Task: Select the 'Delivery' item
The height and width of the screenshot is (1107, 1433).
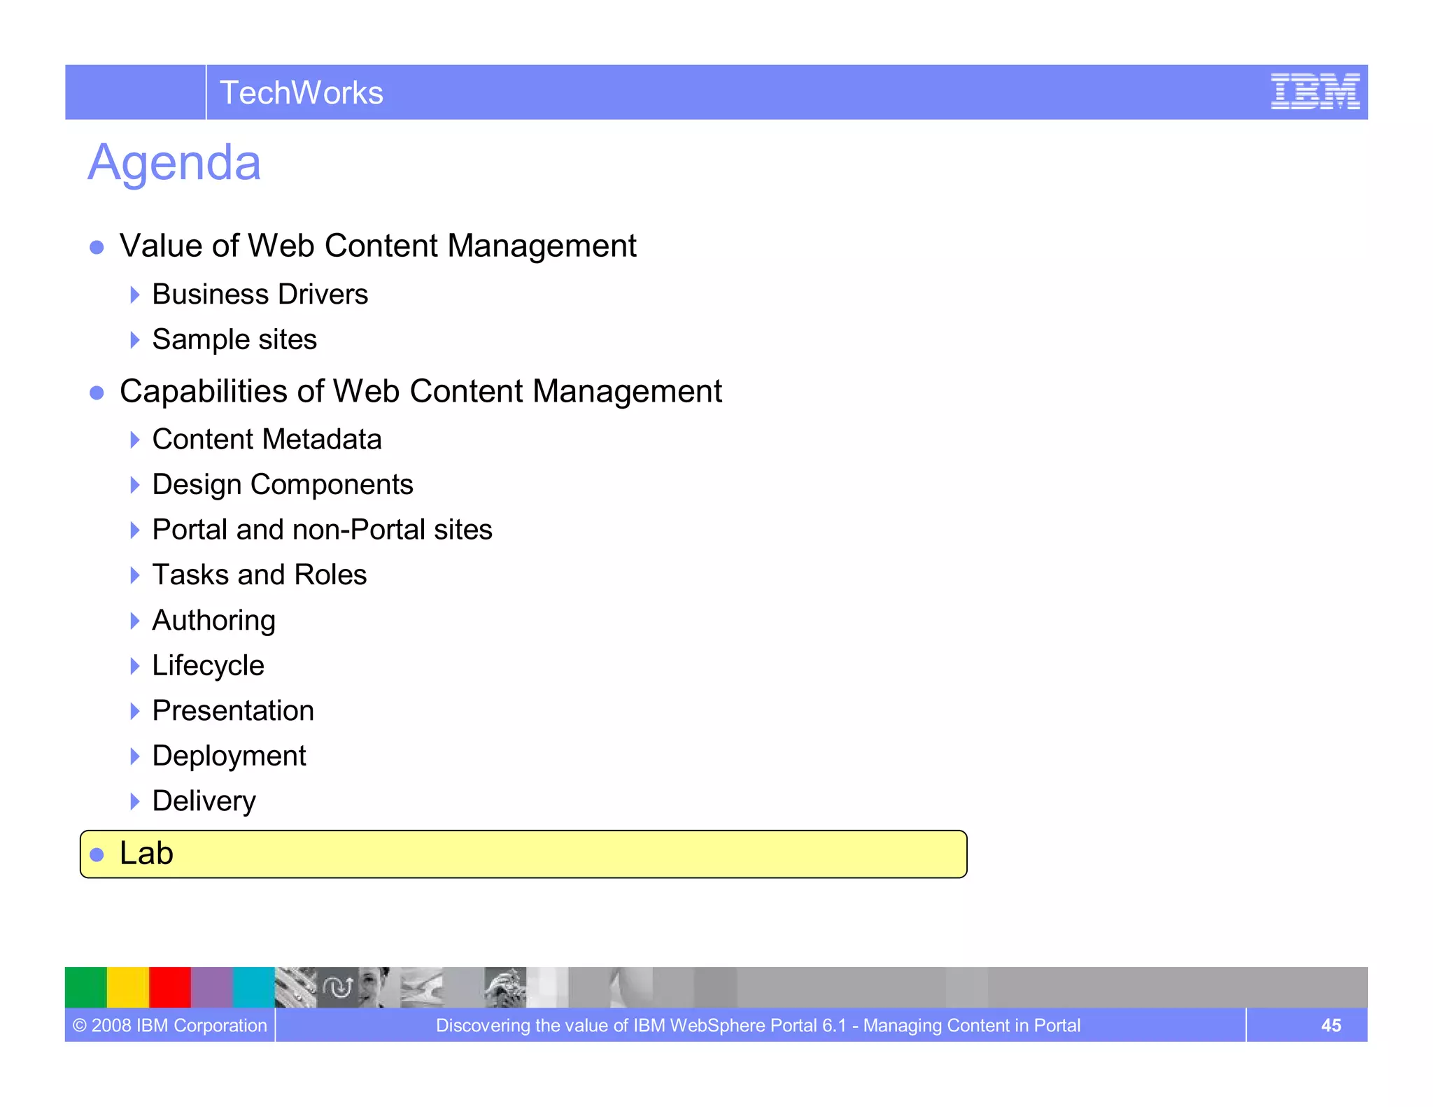Action: coord(204,802)
